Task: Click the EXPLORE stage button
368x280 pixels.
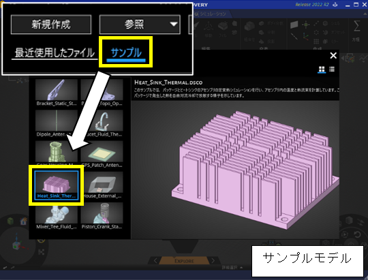Action: [184, 261]
